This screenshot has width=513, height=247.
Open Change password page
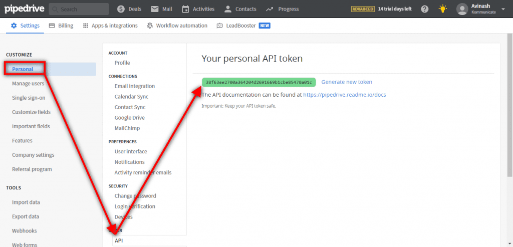pyautogui.click(x=135, y=196)
